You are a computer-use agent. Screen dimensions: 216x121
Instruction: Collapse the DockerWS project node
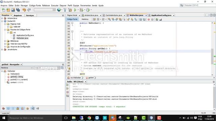(x=2, y=21)
